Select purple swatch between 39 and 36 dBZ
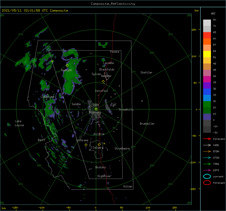 pos(207,85)
